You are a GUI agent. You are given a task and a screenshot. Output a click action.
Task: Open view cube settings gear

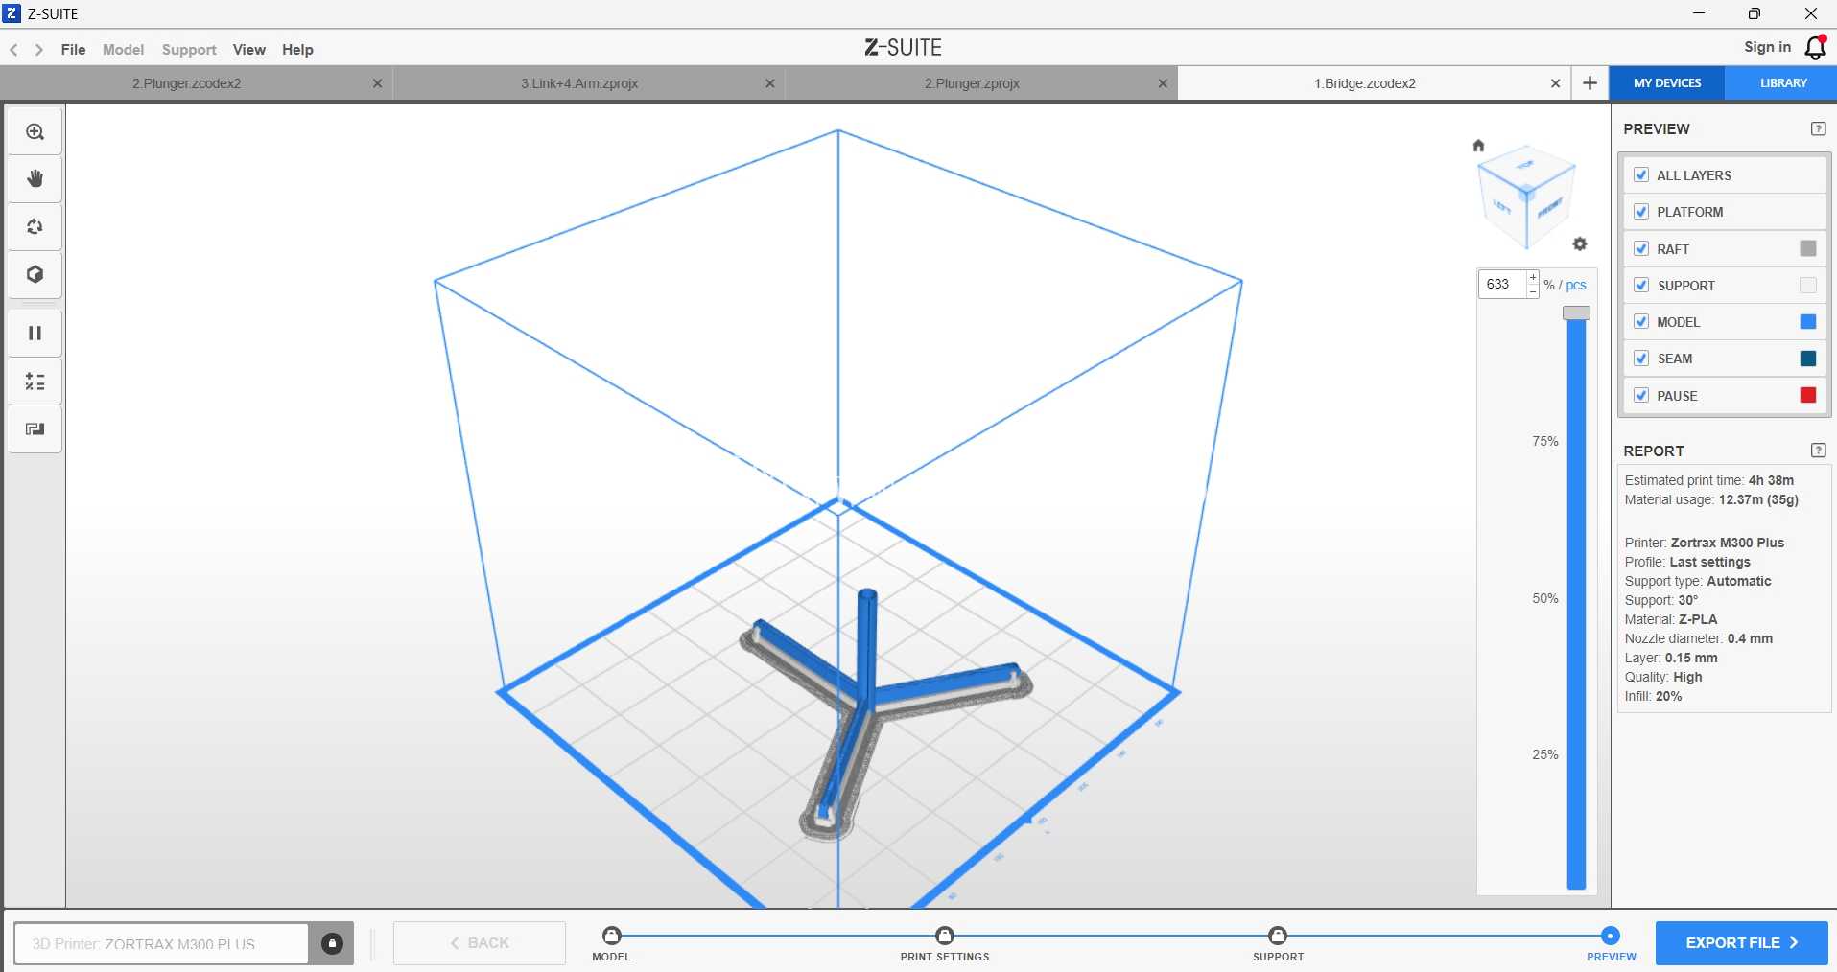pos(1580,244)
